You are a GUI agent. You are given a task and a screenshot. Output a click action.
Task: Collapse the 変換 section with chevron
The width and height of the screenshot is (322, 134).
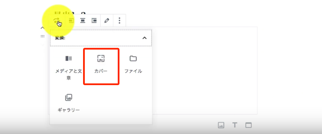145,38
